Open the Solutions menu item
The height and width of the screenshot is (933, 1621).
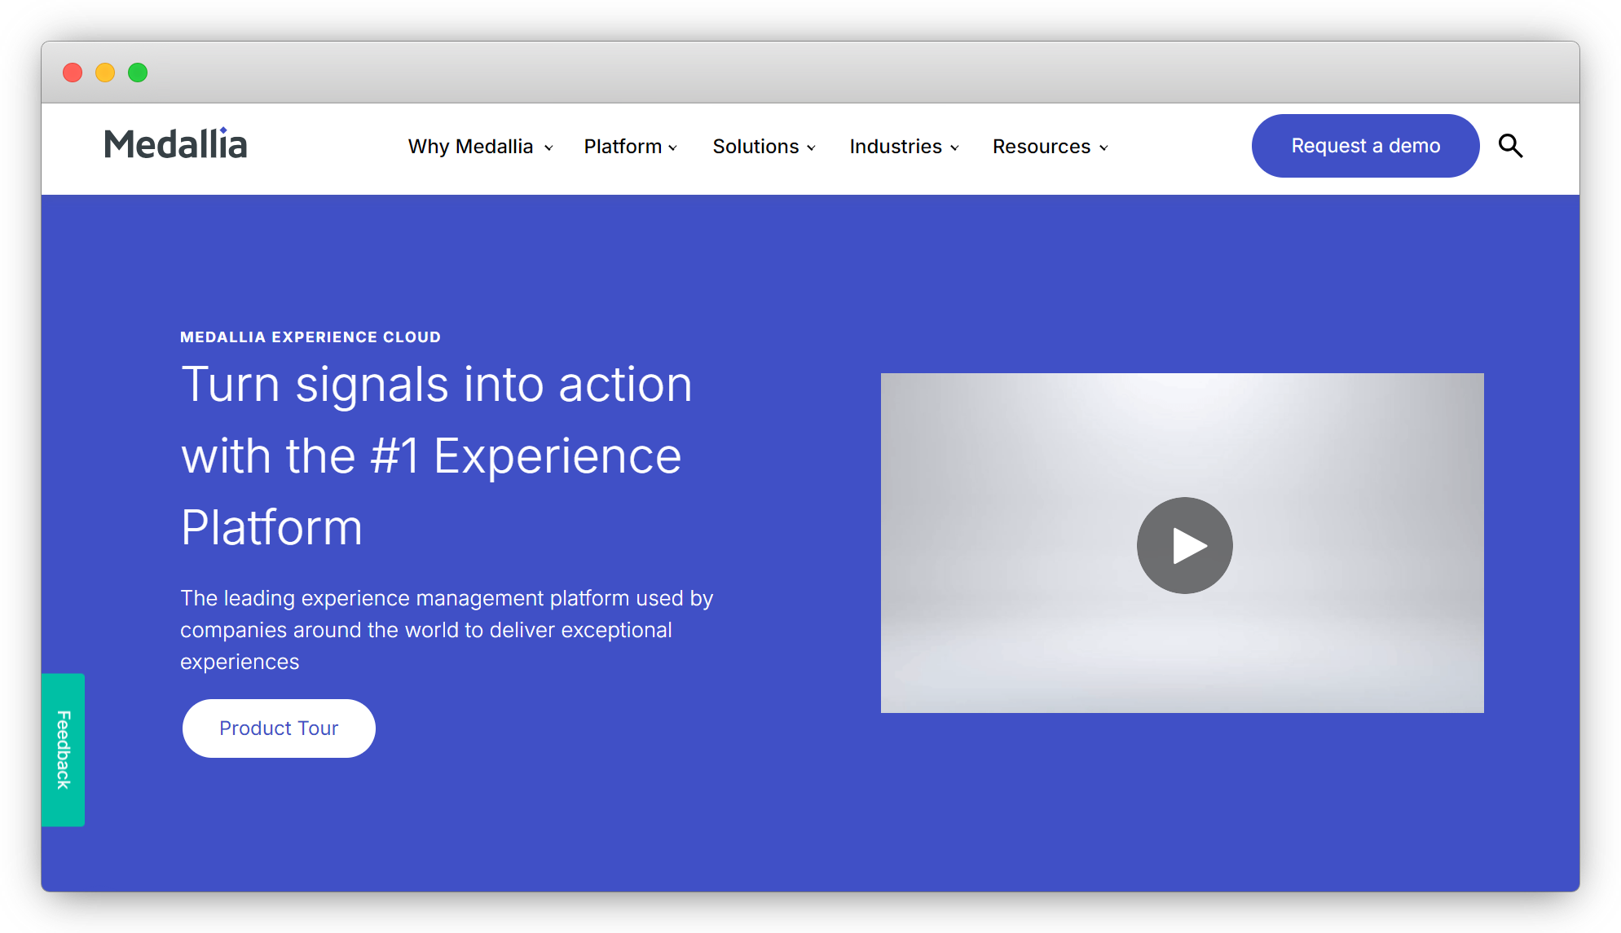click(x=755, y=147)
